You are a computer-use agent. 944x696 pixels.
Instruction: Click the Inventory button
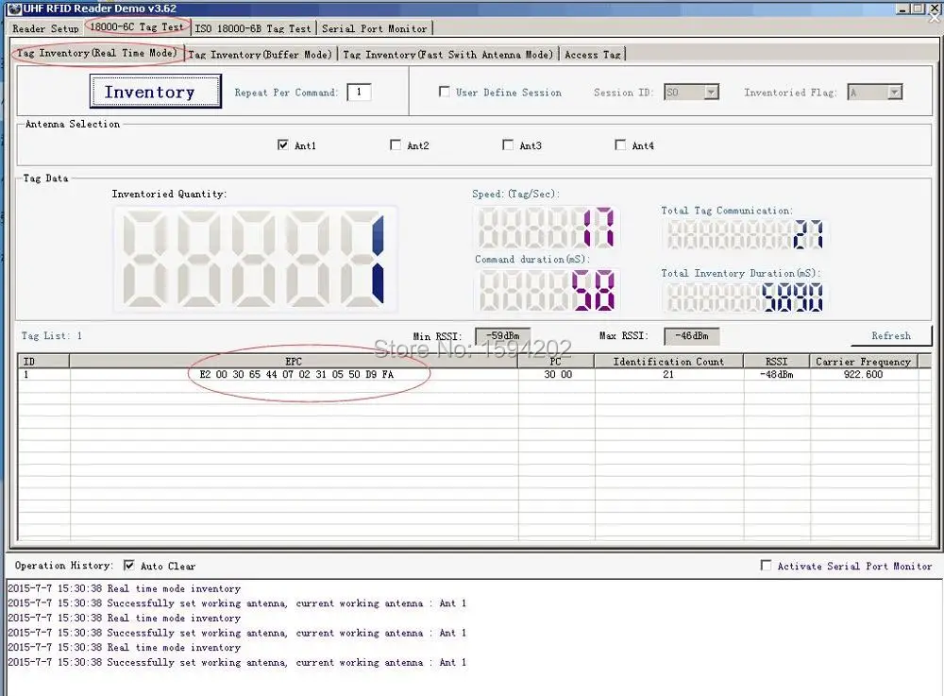click(155, 92)
